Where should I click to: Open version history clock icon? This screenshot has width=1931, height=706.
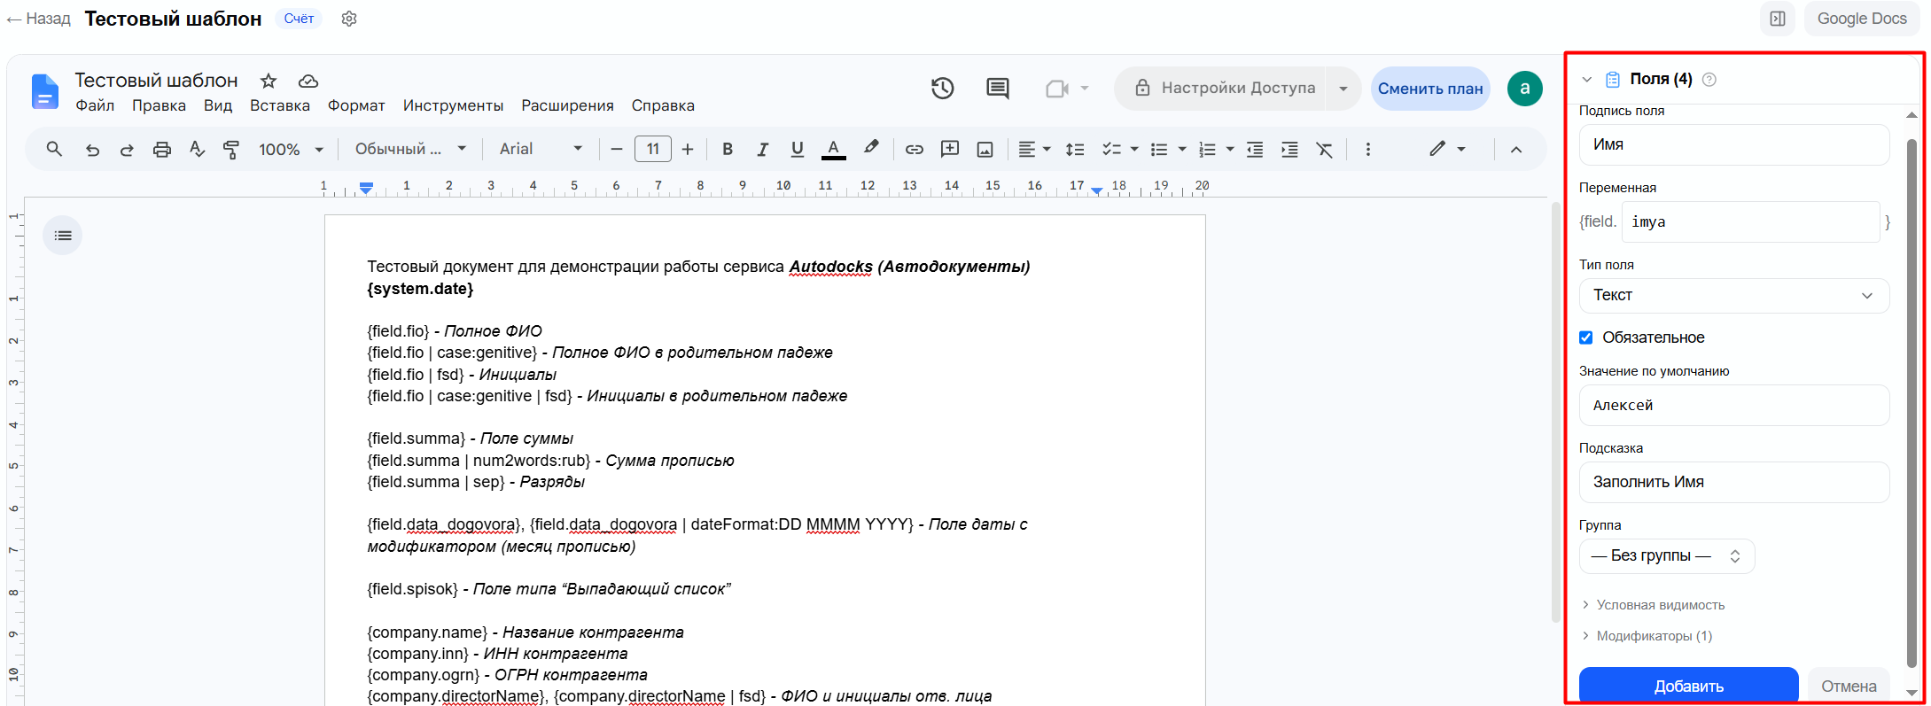point(942,88)
